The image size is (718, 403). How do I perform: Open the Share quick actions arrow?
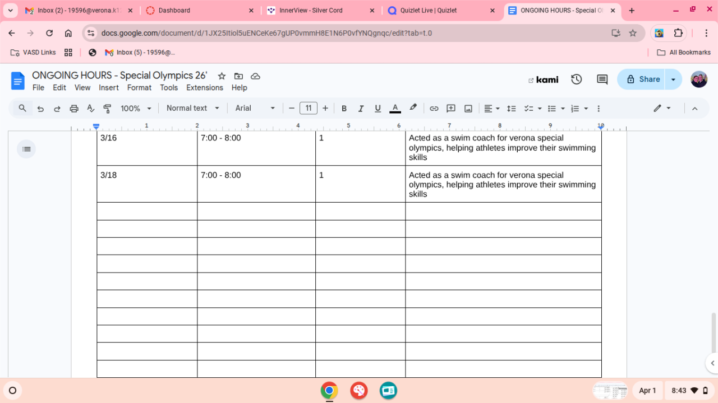673,79
